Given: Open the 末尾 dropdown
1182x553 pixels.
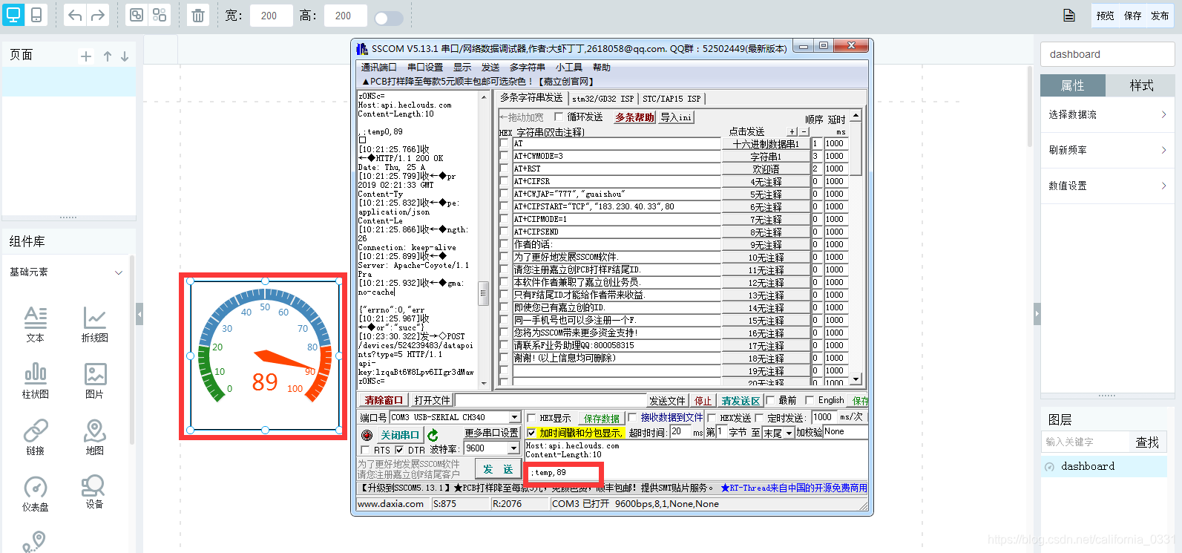Looking at the screenshot, I should [x=789, y=433].
